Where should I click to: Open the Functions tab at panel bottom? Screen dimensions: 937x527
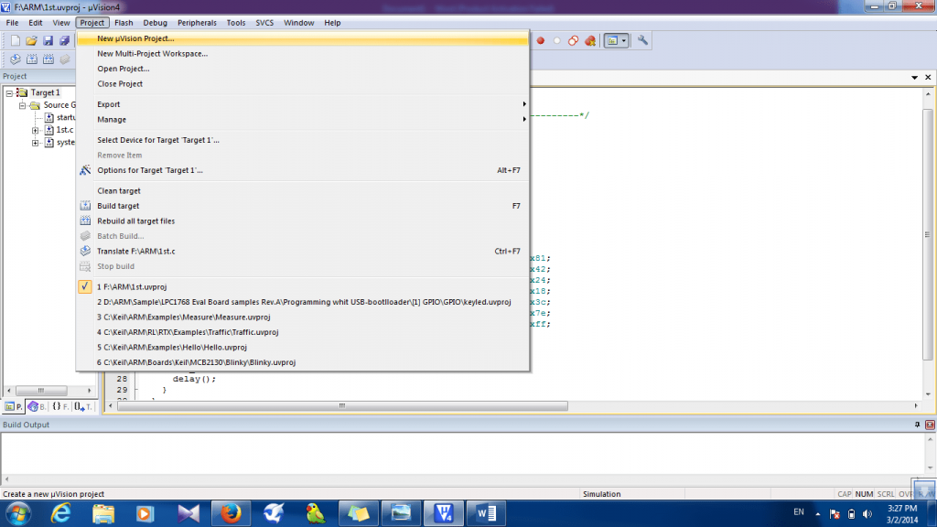(x=59, y=406)
